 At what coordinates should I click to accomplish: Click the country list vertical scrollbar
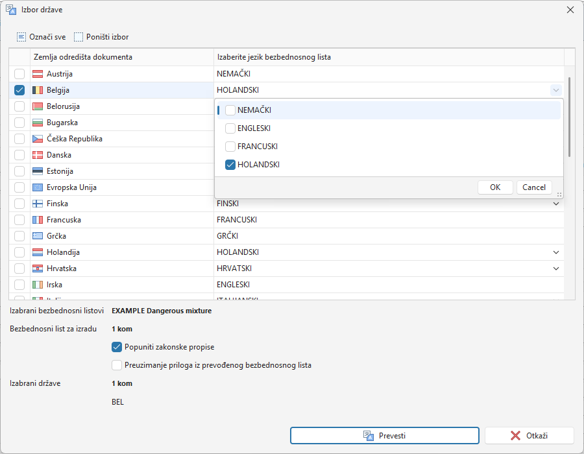pos(570,117)
